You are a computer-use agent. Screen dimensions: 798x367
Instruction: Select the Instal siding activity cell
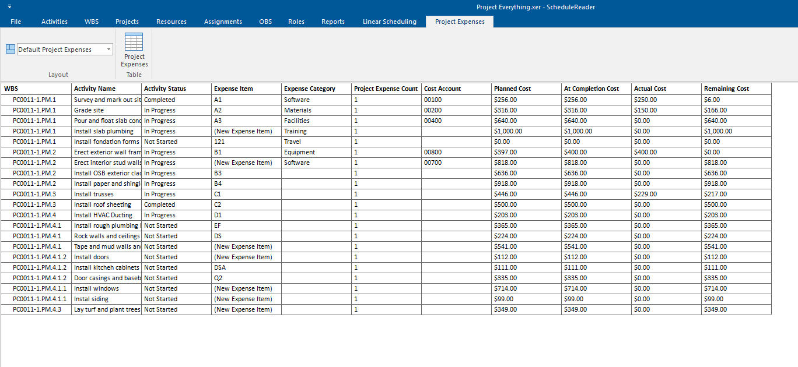pyautogui.click(x=107, y=299)
